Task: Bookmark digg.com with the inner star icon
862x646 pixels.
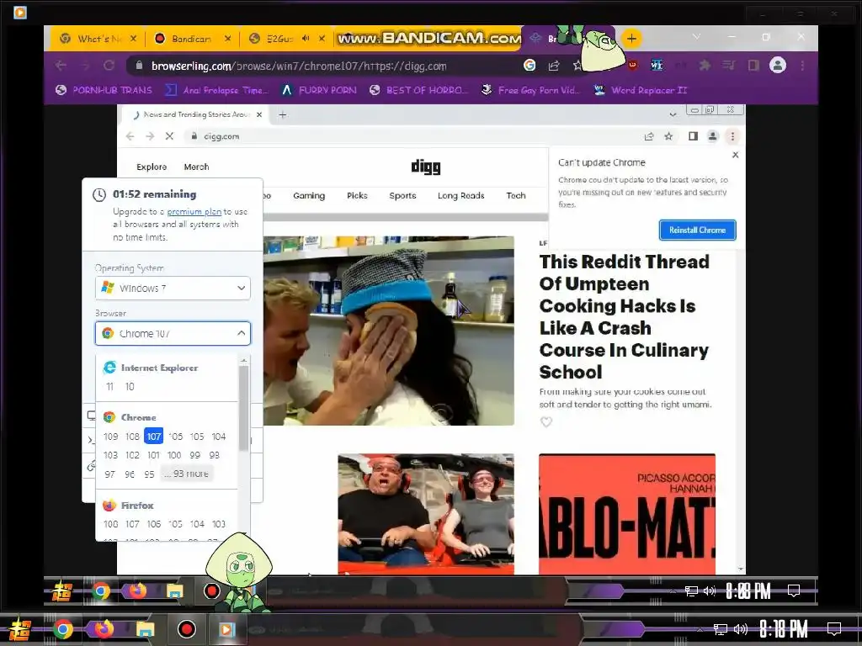Action: (x=668, y=136)
